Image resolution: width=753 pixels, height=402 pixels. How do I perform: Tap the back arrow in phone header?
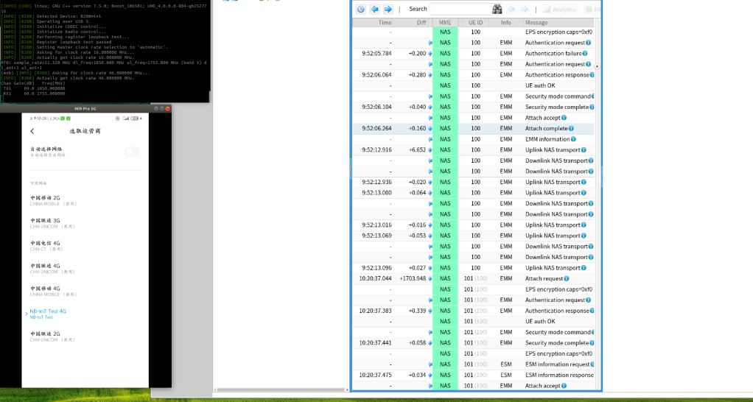pyautogui.click(x=32, y=131)
